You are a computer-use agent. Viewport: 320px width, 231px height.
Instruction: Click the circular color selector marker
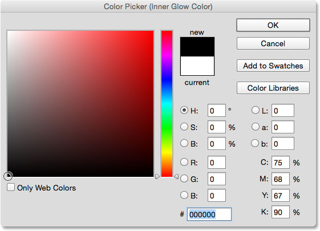(x=8, y=176)
